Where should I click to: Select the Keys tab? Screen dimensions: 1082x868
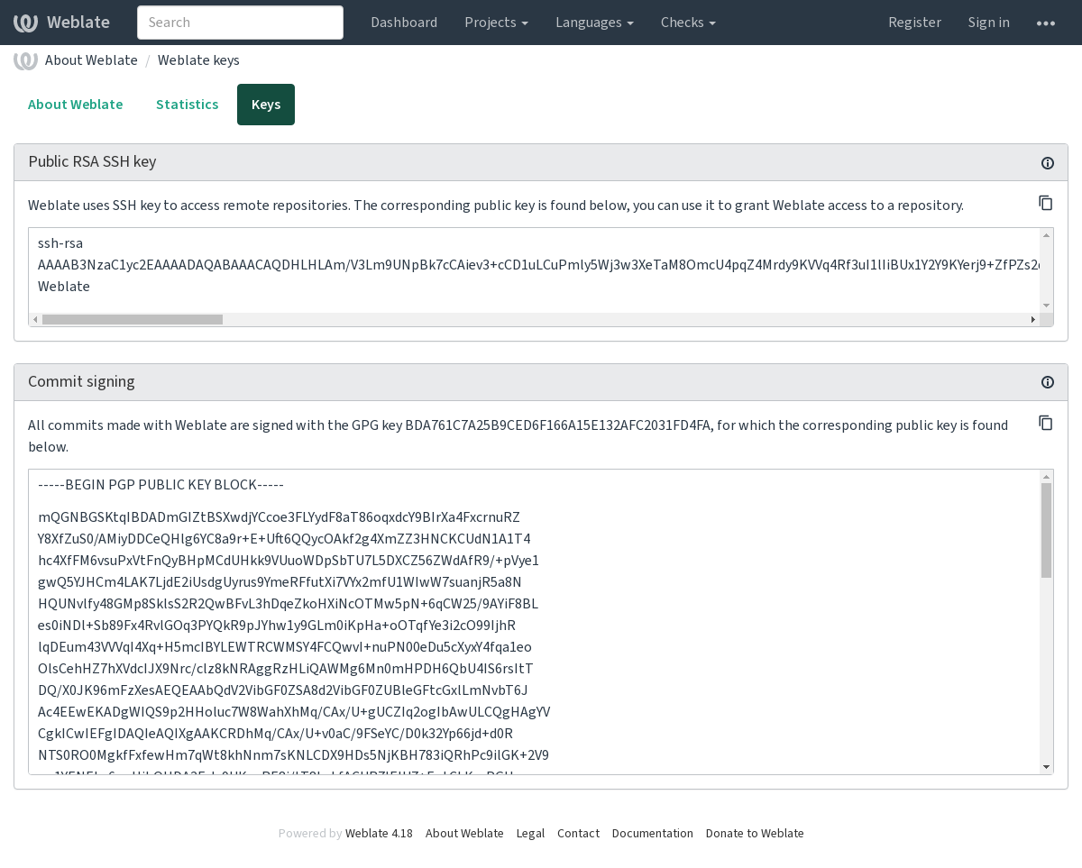(x=266, y=105)
